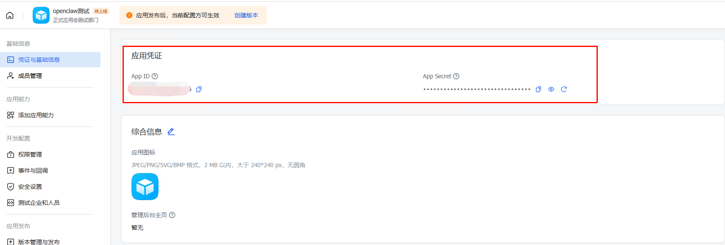Open 成员管理 in sidebar

pos(30,76)
